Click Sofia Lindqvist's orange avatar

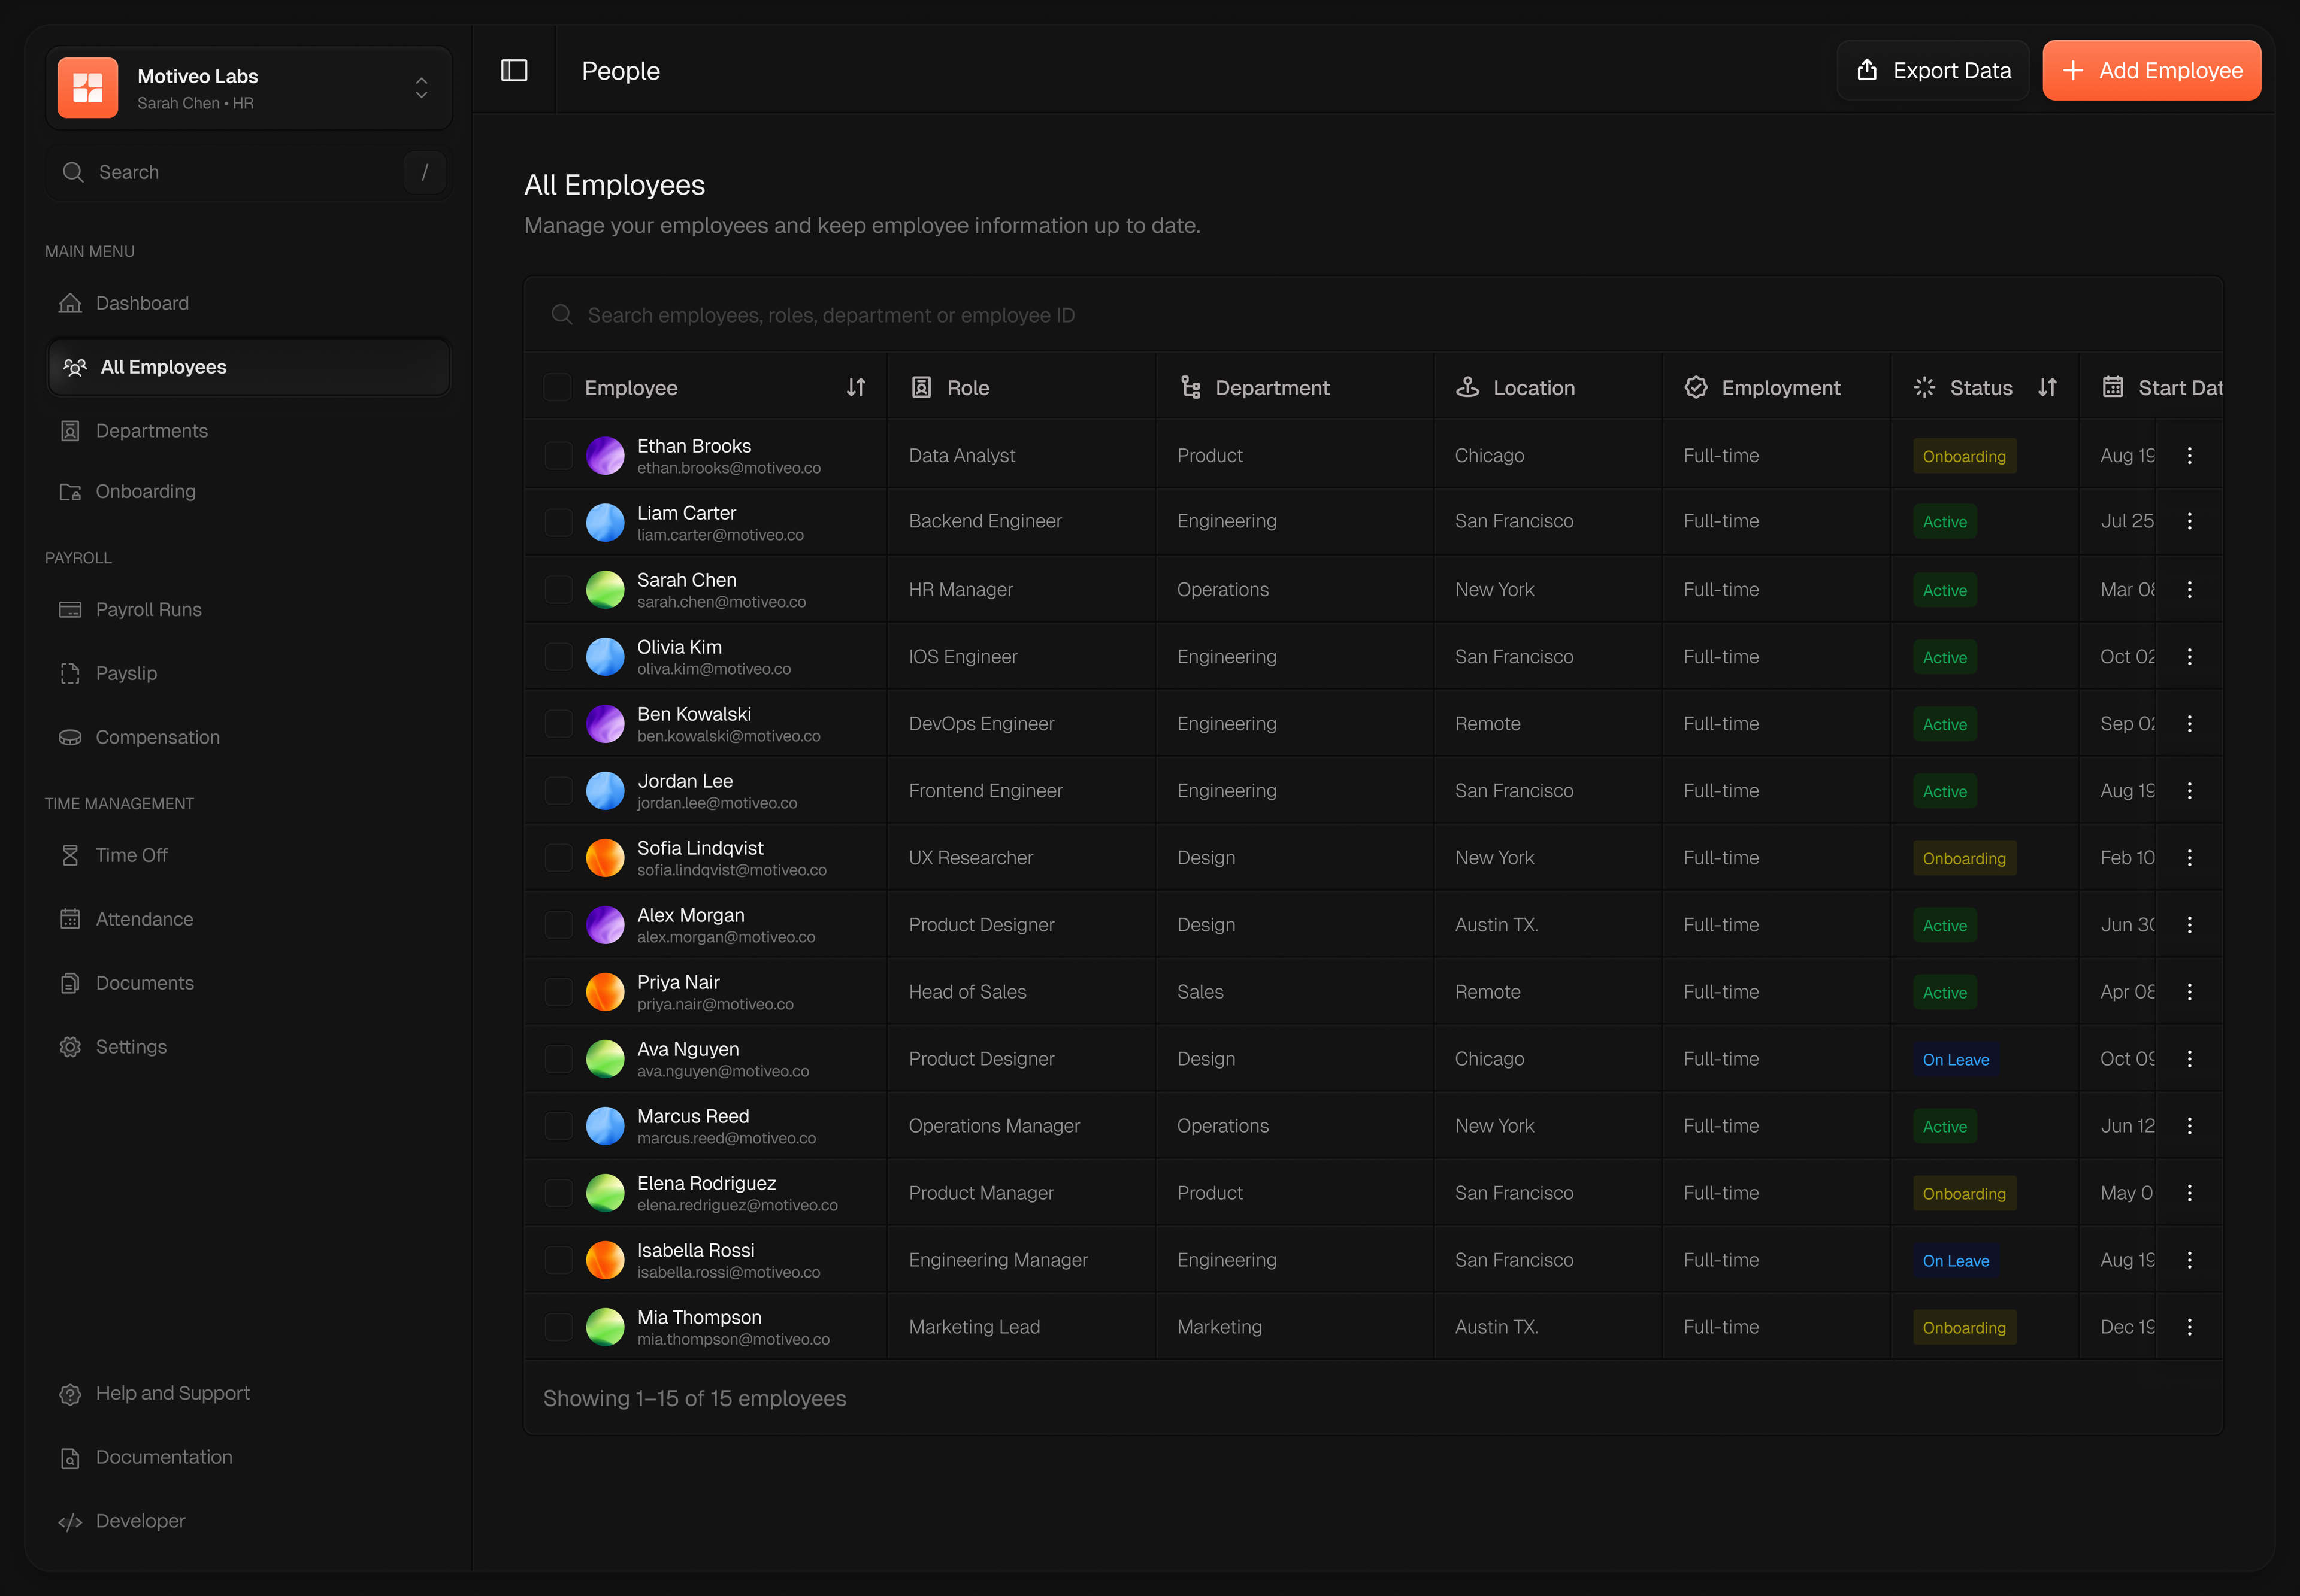tap(604, 857)
